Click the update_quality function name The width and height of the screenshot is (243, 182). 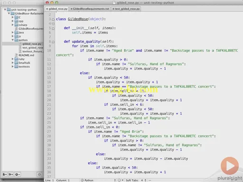click(86, 42)
